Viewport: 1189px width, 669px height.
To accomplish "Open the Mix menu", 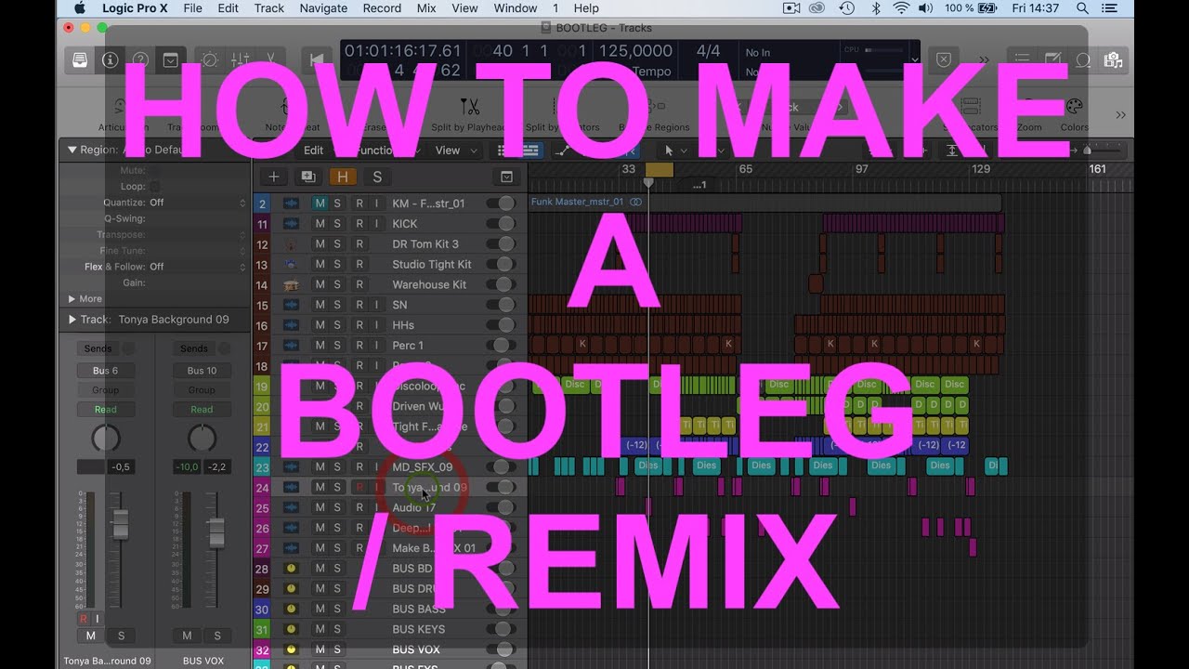I will pyautogui.click(x=426, y=8).
